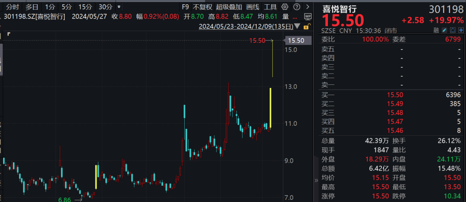The height and width of the screenshot is (202, 466).
Task: Click the 15.50 price axis label
Action: tap(298, 40)
